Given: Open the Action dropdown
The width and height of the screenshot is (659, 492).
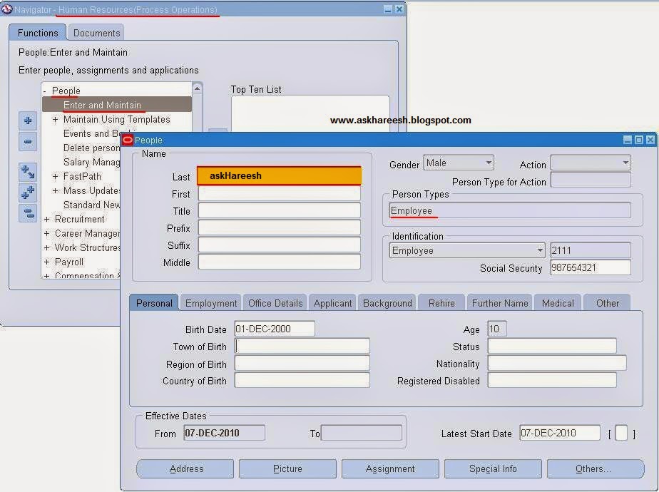Looking at the screenshot, I should coord(625,163).
